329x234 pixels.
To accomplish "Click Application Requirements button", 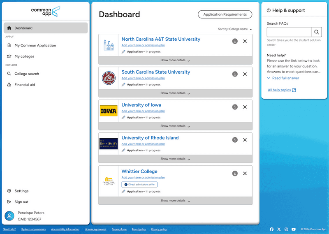I will [x=225, y=14].
